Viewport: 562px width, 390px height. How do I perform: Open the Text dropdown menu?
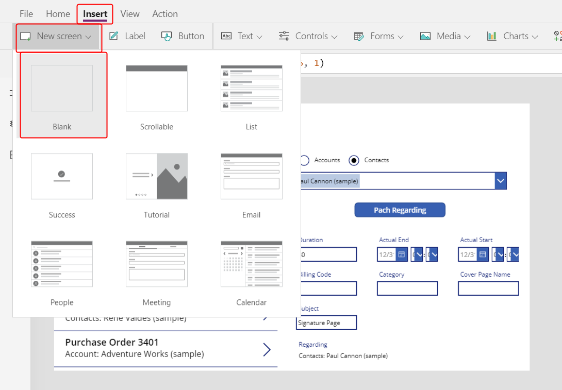point(242,36)
